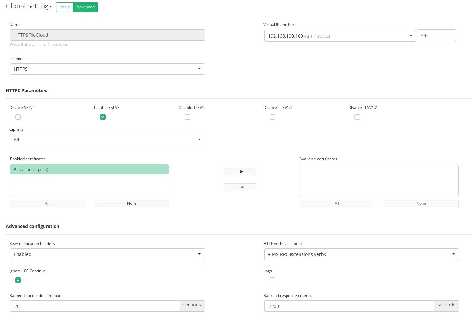Click All under Available certificates
472x315 pixels.
[x=337, y=203]
